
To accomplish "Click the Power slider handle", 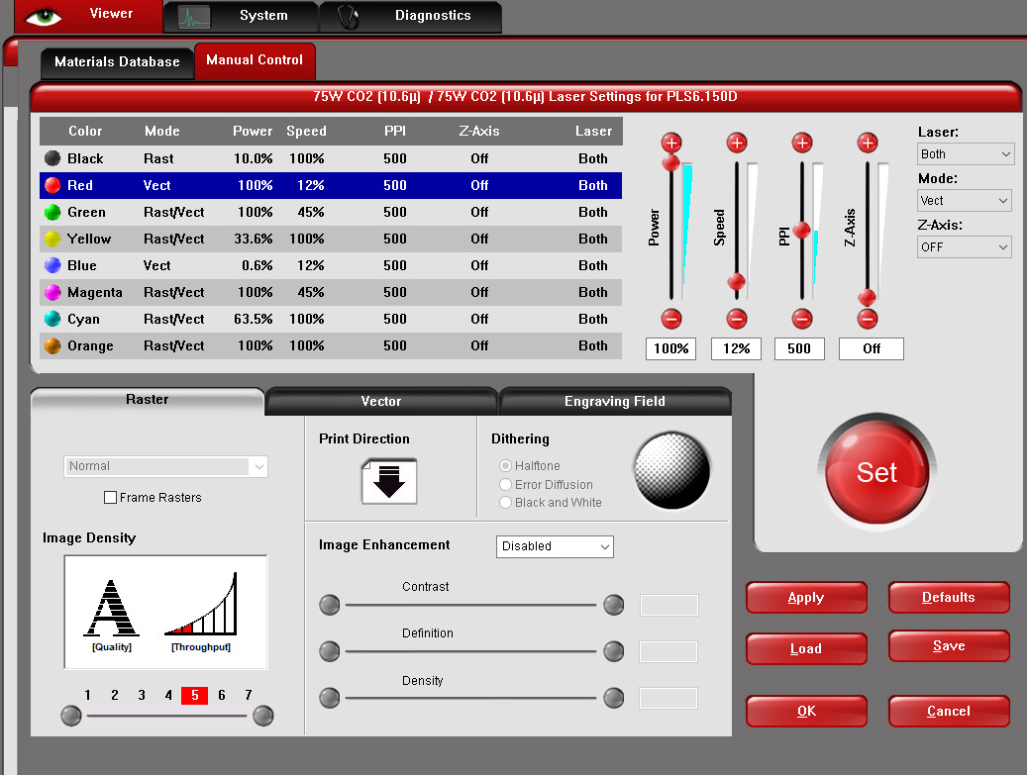I will pos(670,162).
